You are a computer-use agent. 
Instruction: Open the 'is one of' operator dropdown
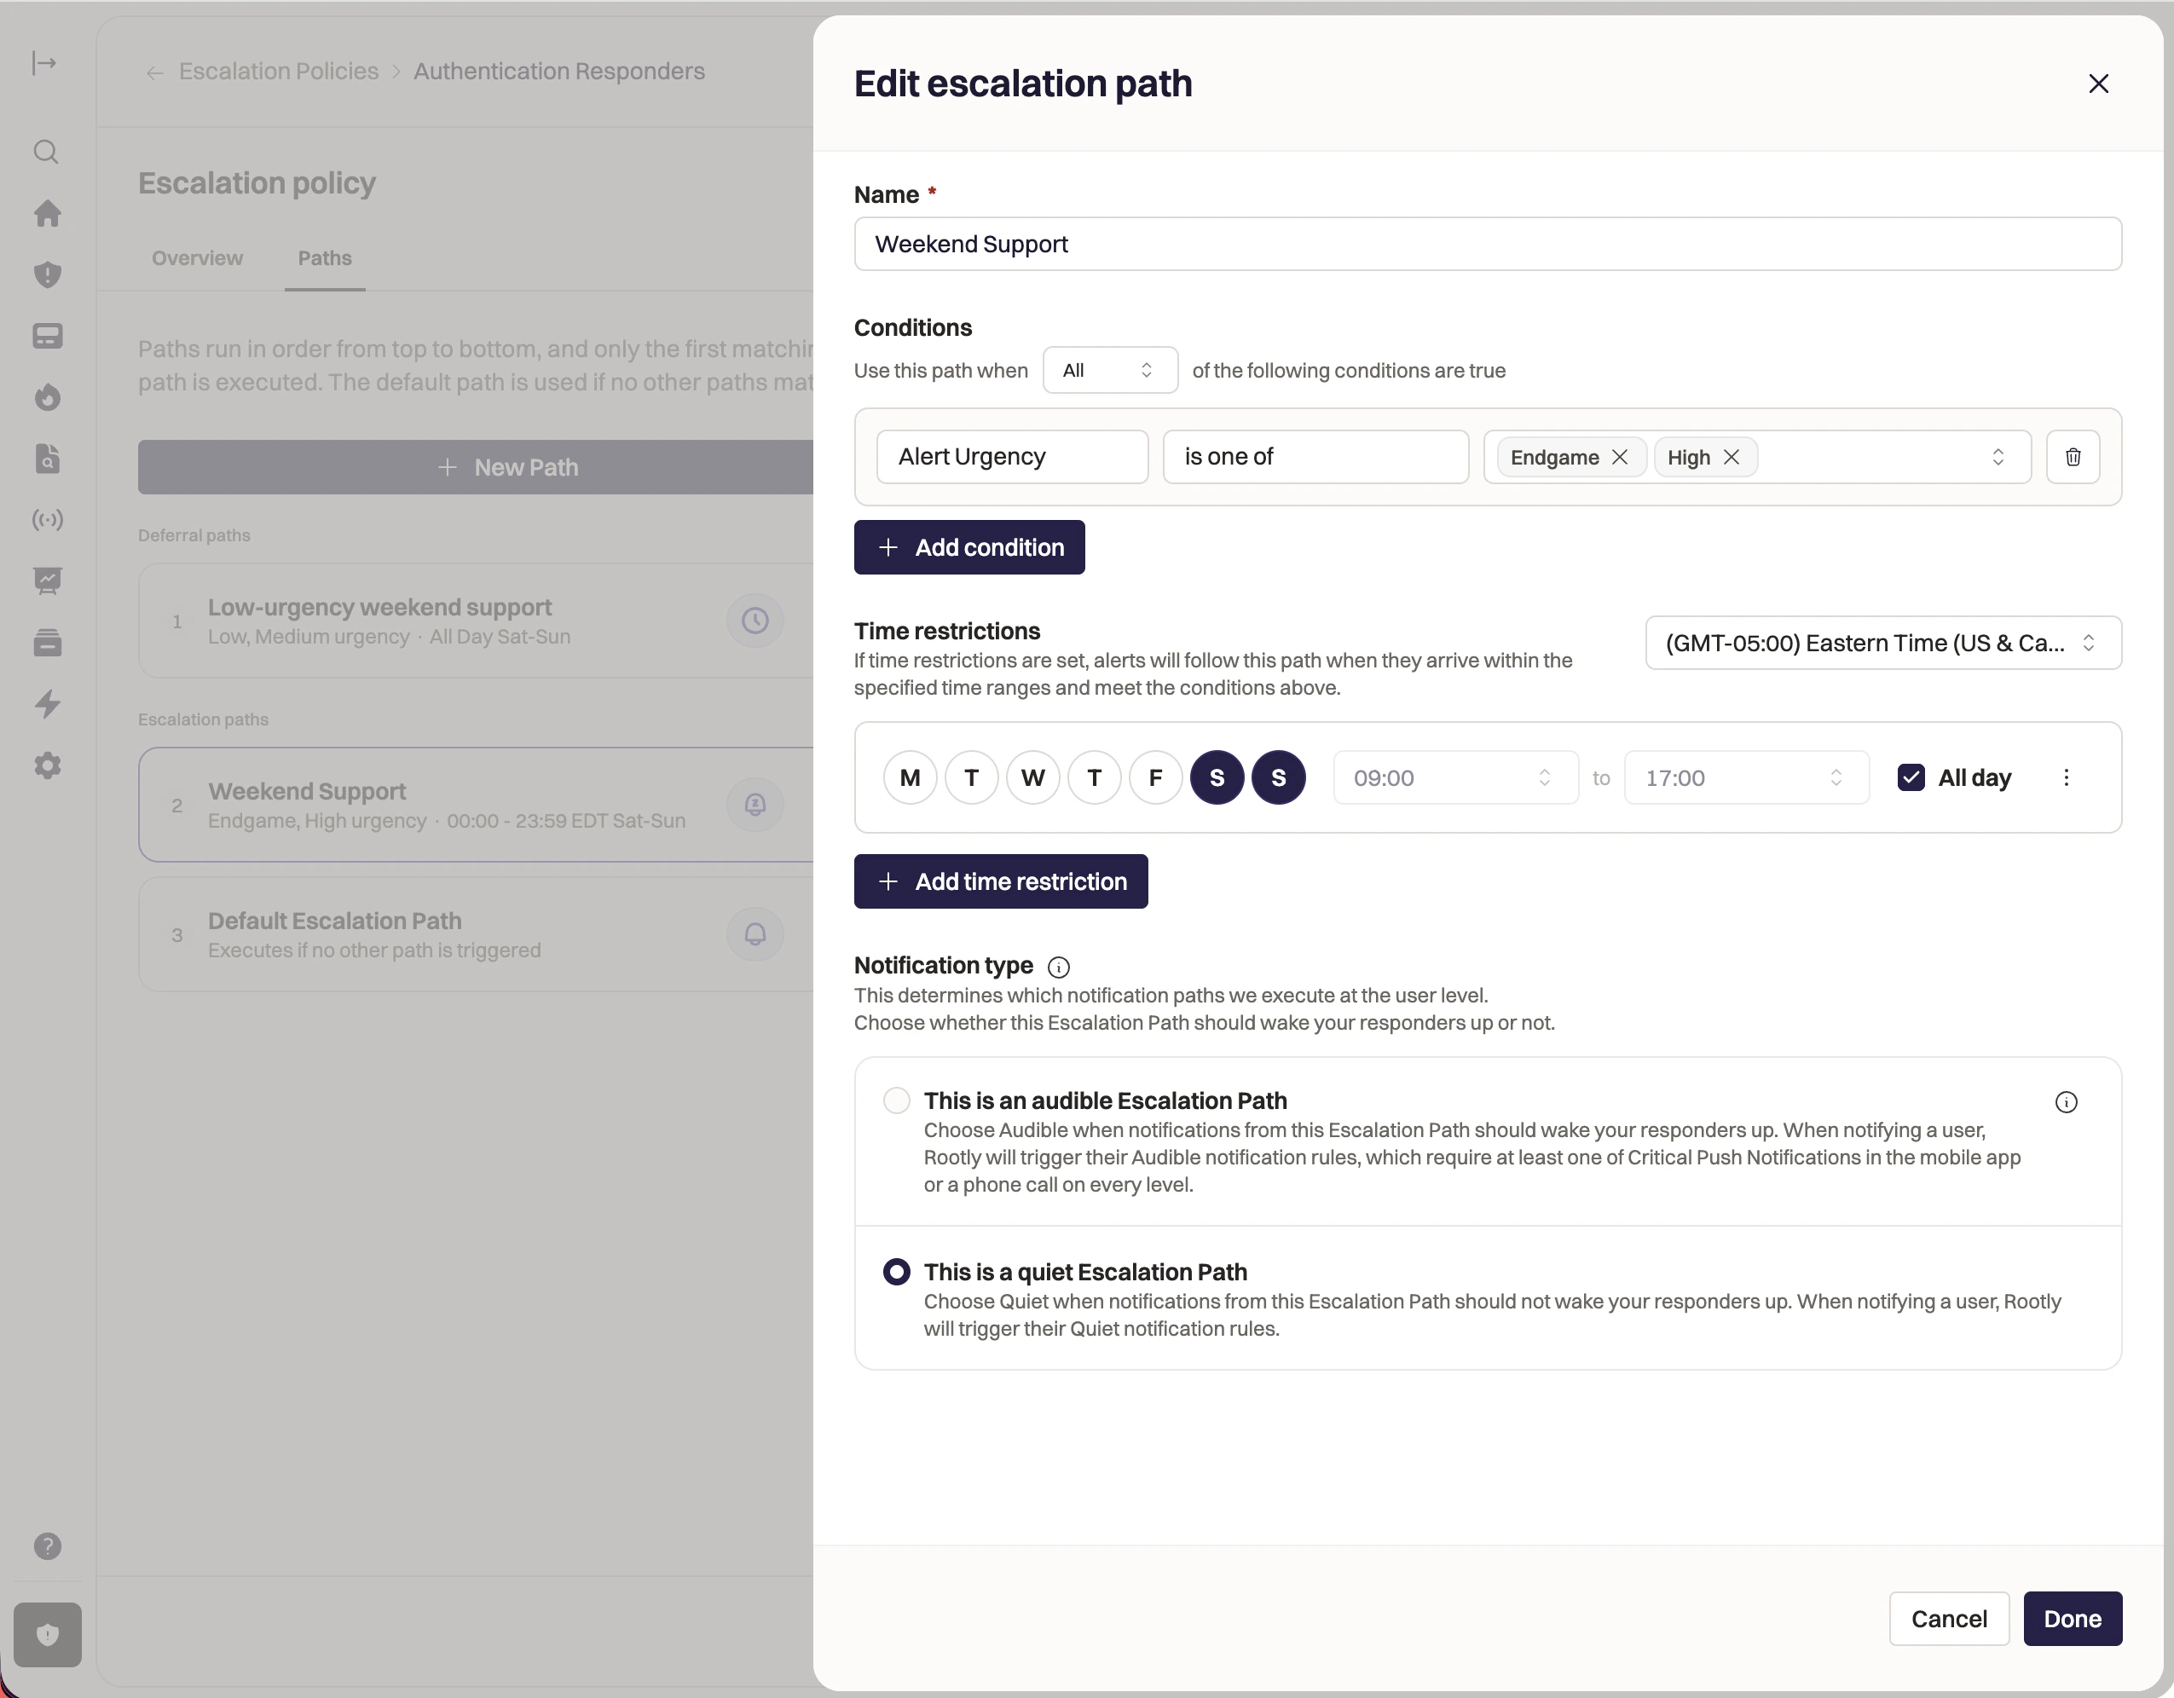pos(1315,457)
